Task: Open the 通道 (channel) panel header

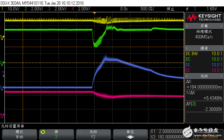Action: (204, 48)
